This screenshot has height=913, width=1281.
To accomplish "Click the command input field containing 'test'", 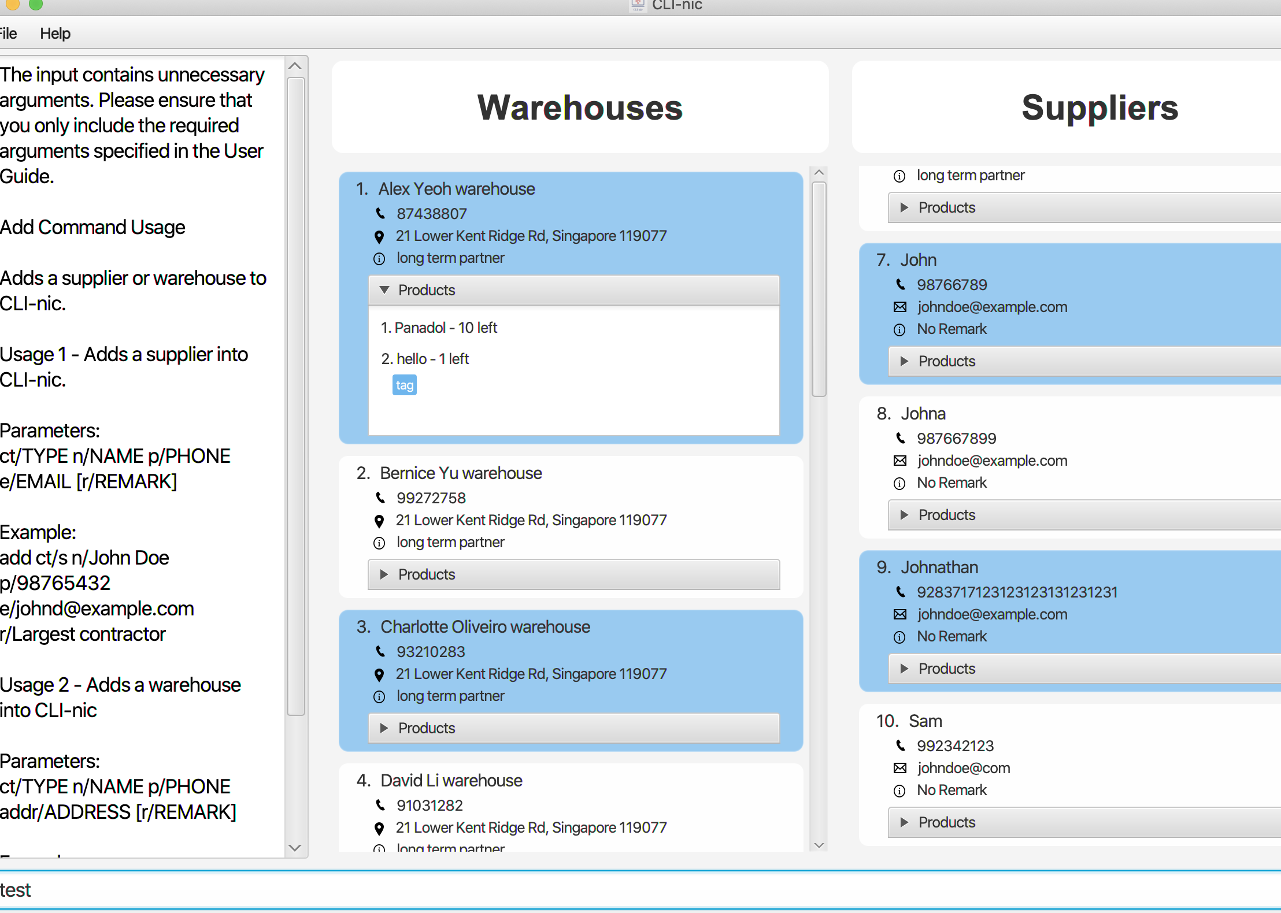I will pos(636,890).
